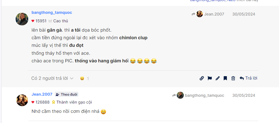Click the smiley reaction icon below the post

pyautogui.click(x=82, y=78)
